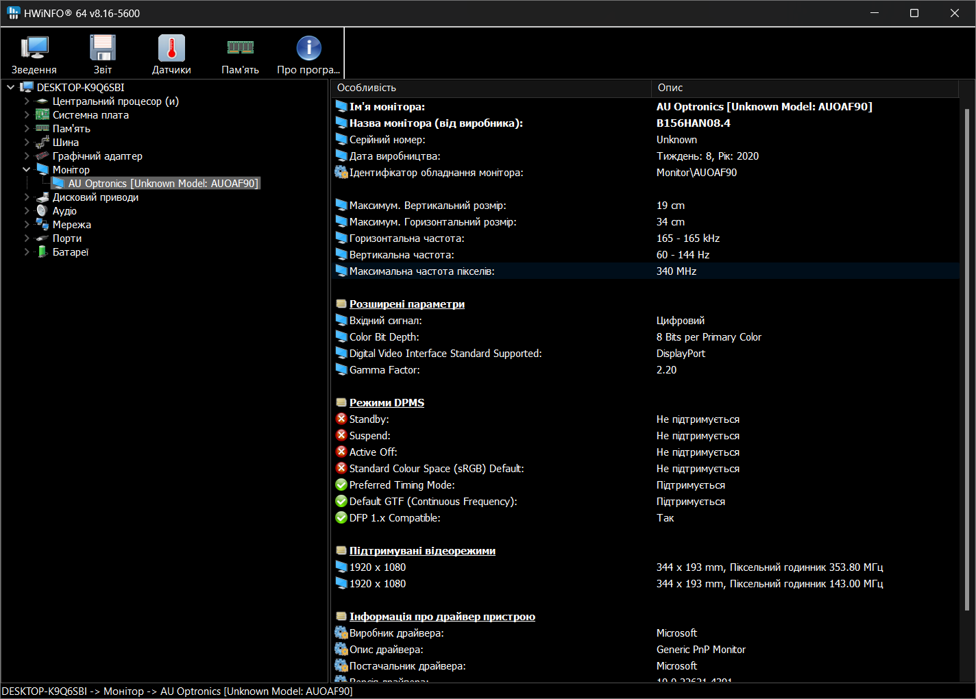Click the Gamma Factor row label
The height and width of the screenshot is (699, 976).
click(385, 370)
